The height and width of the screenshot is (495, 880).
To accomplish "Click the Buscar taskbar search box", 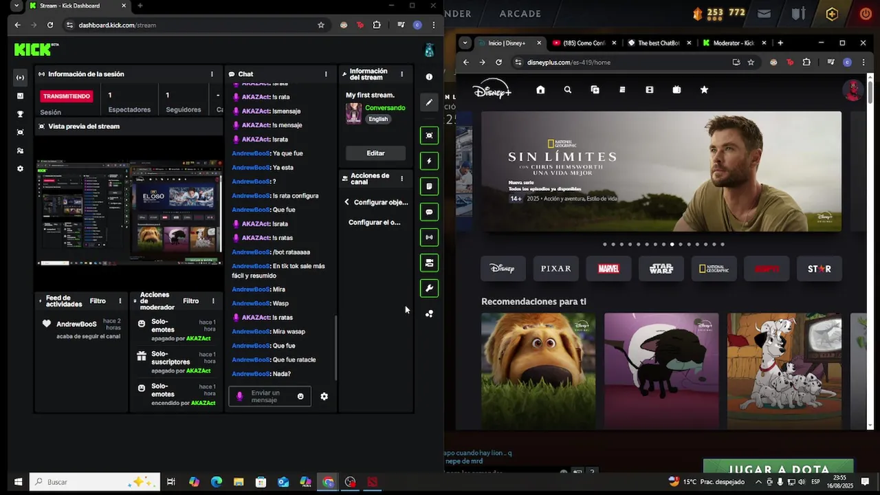I will point(96,482).
